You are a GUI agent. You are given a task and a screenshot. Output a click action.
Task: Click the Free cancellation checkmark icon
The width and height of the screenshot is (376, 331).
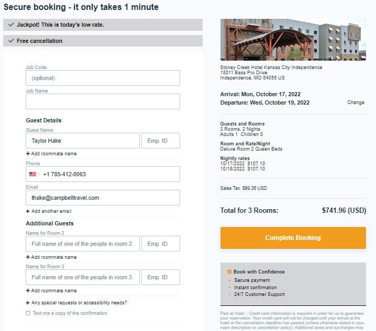11,41
